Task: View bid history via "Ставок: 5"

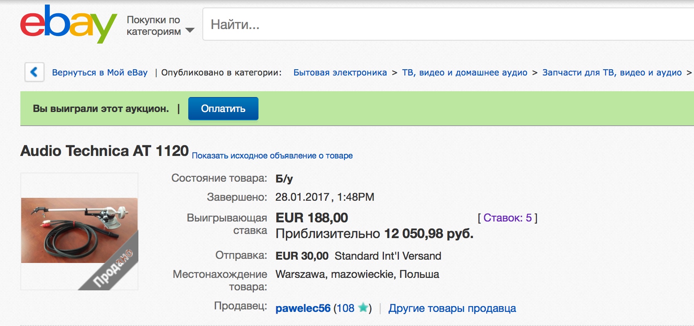Action: point(507,218)
